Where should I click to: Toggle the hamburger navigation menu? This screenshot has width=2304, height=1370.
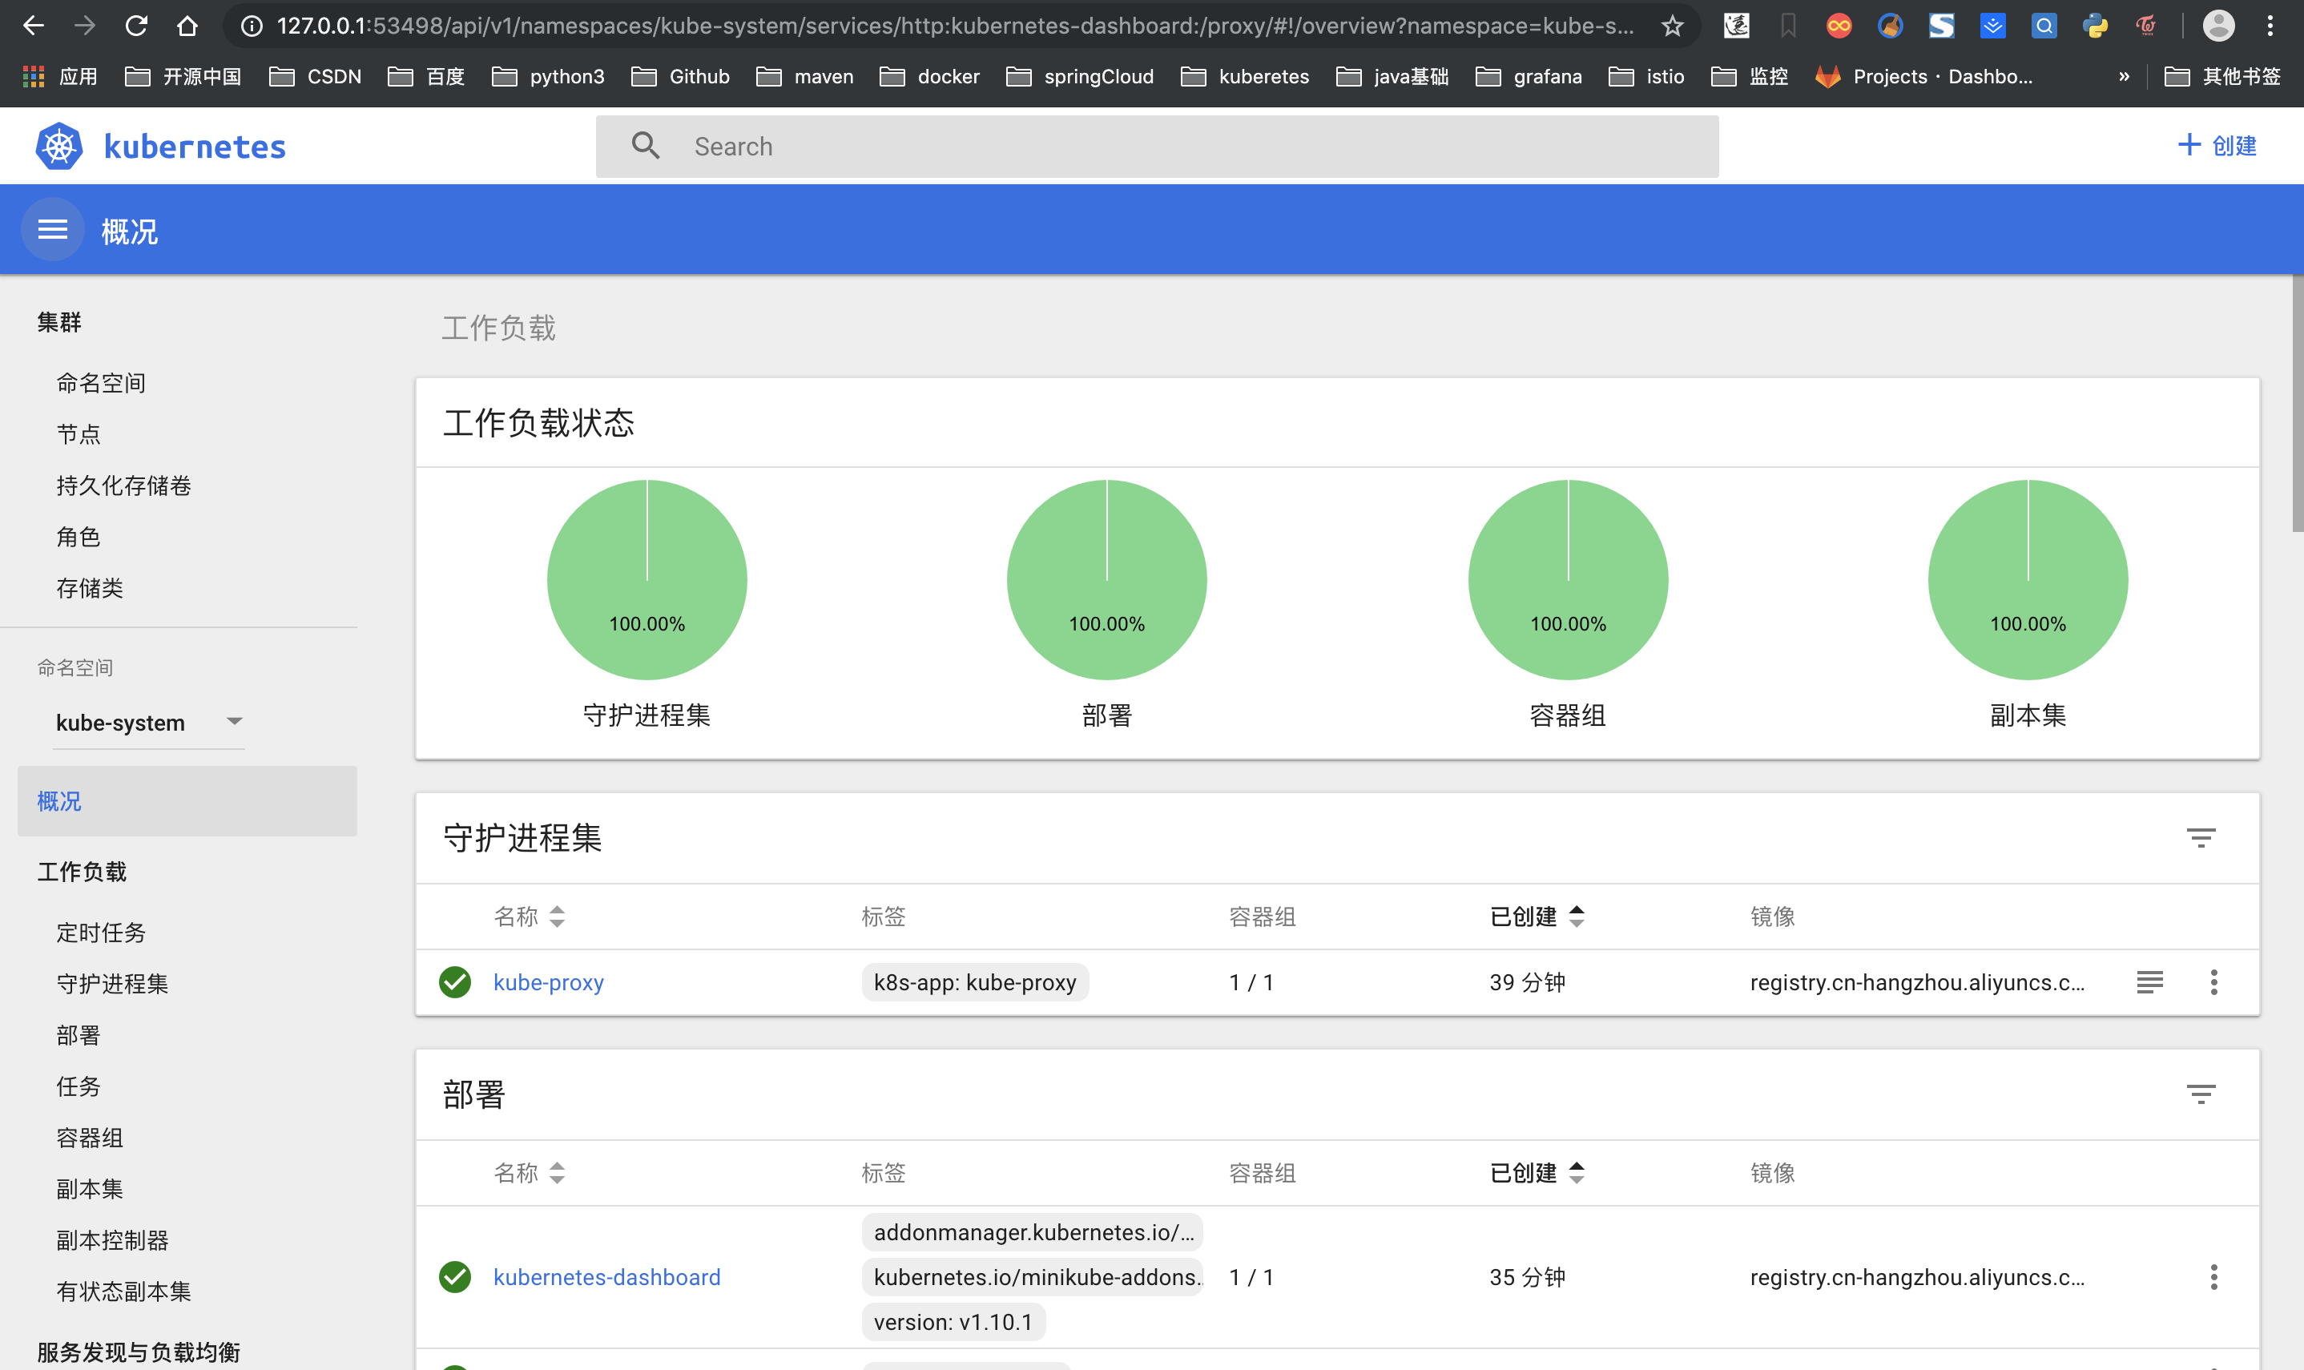click(x=53, y=230)
